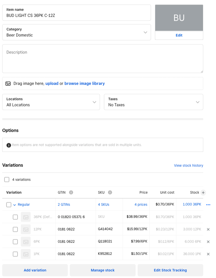
Task: Click the plus icon next to Stock
Action: click(203, 193)
